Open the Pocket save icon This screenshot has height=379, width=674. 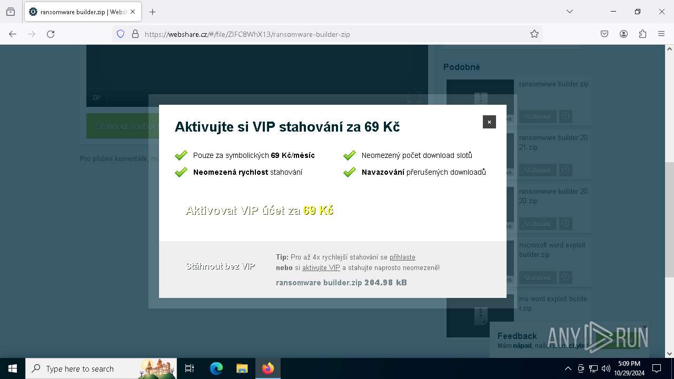pyautogui.click(x=604, y=34)
